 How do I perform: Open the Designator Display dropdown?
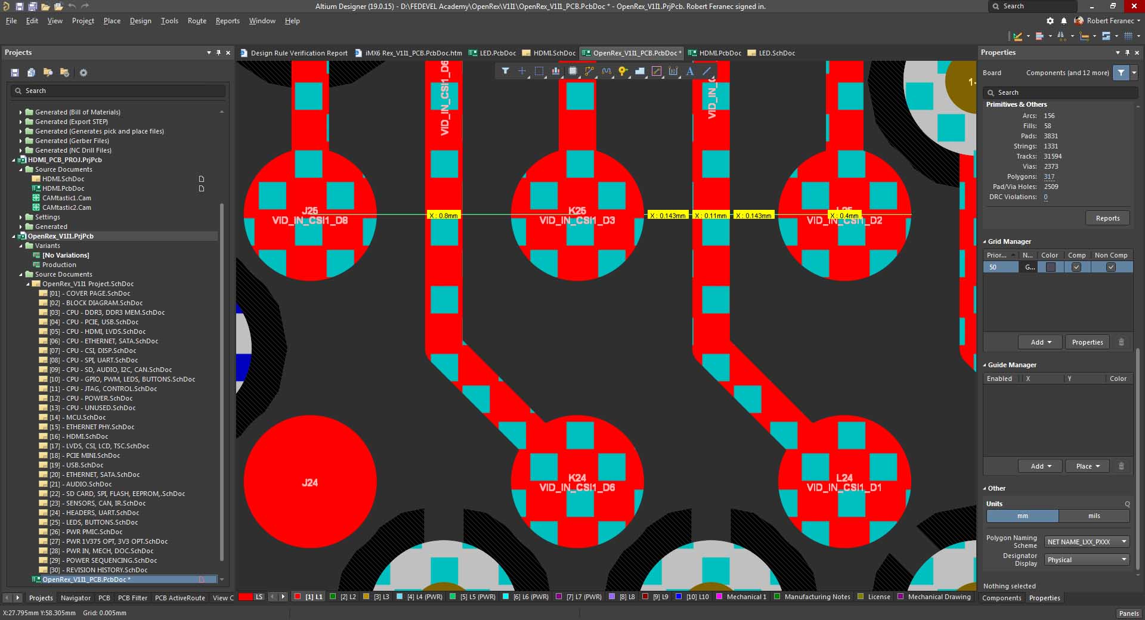tap(1087, 560)
